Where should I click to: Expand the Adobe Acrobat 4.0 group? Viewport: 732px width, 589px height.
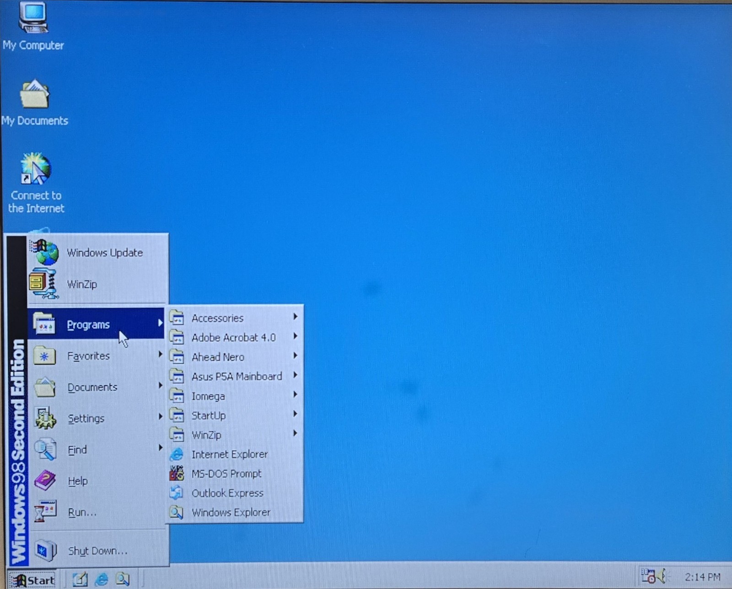234,337
